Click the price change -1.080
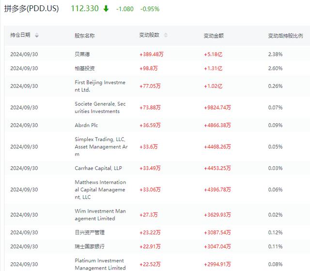The image size is (310, 271). click(x=125, y=9)
